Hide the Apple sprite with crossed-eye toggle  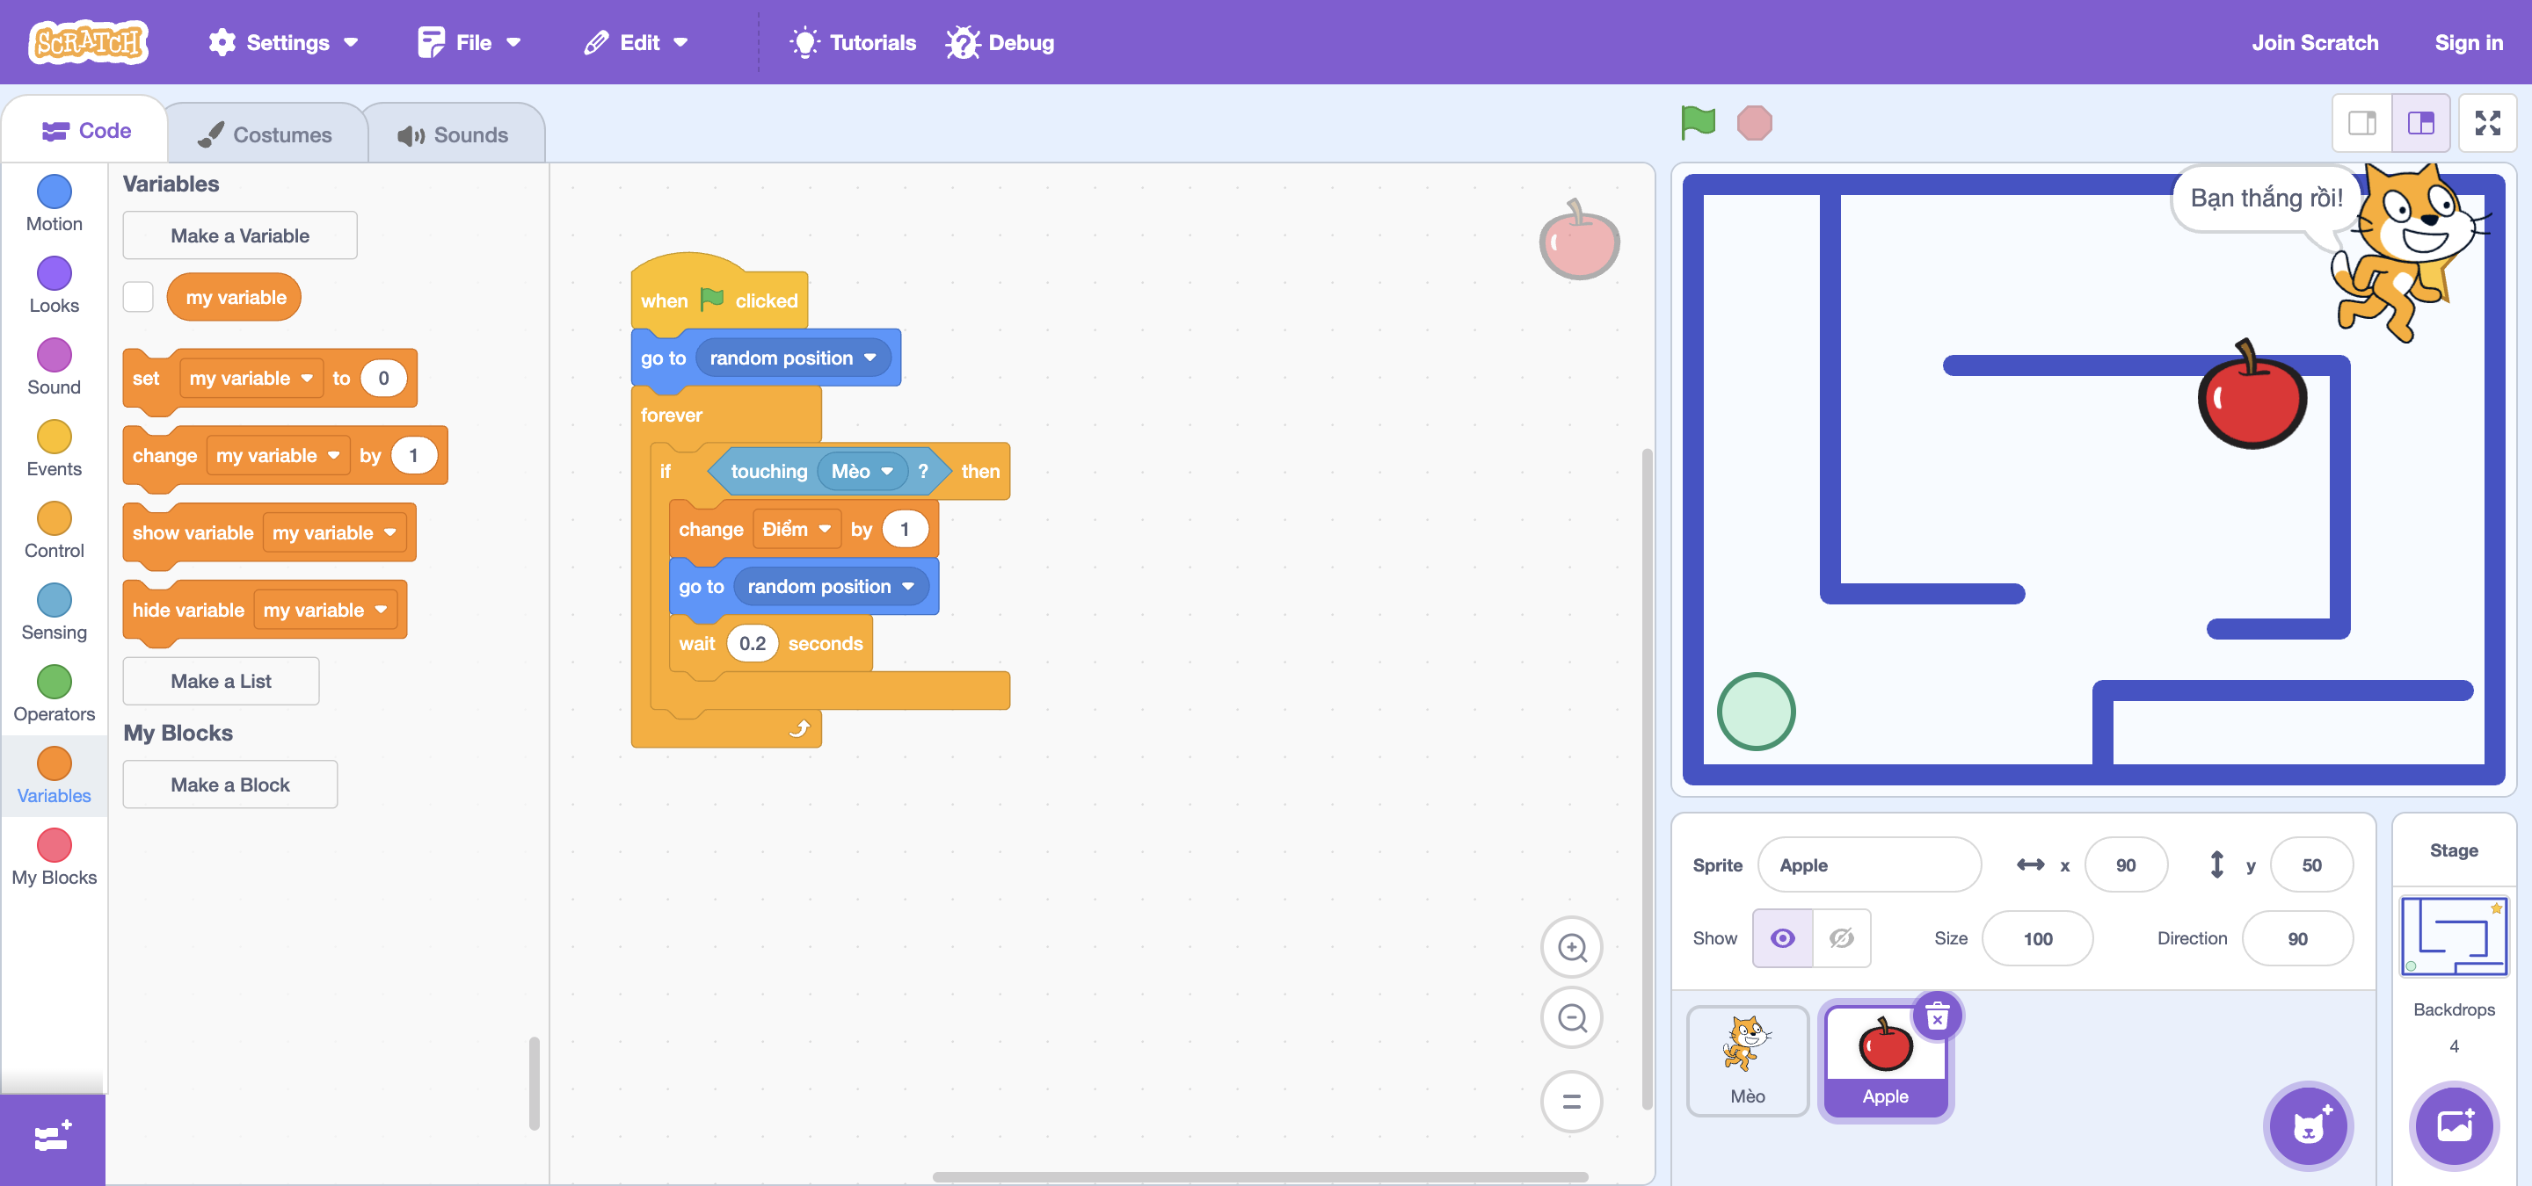[1841, 938]
